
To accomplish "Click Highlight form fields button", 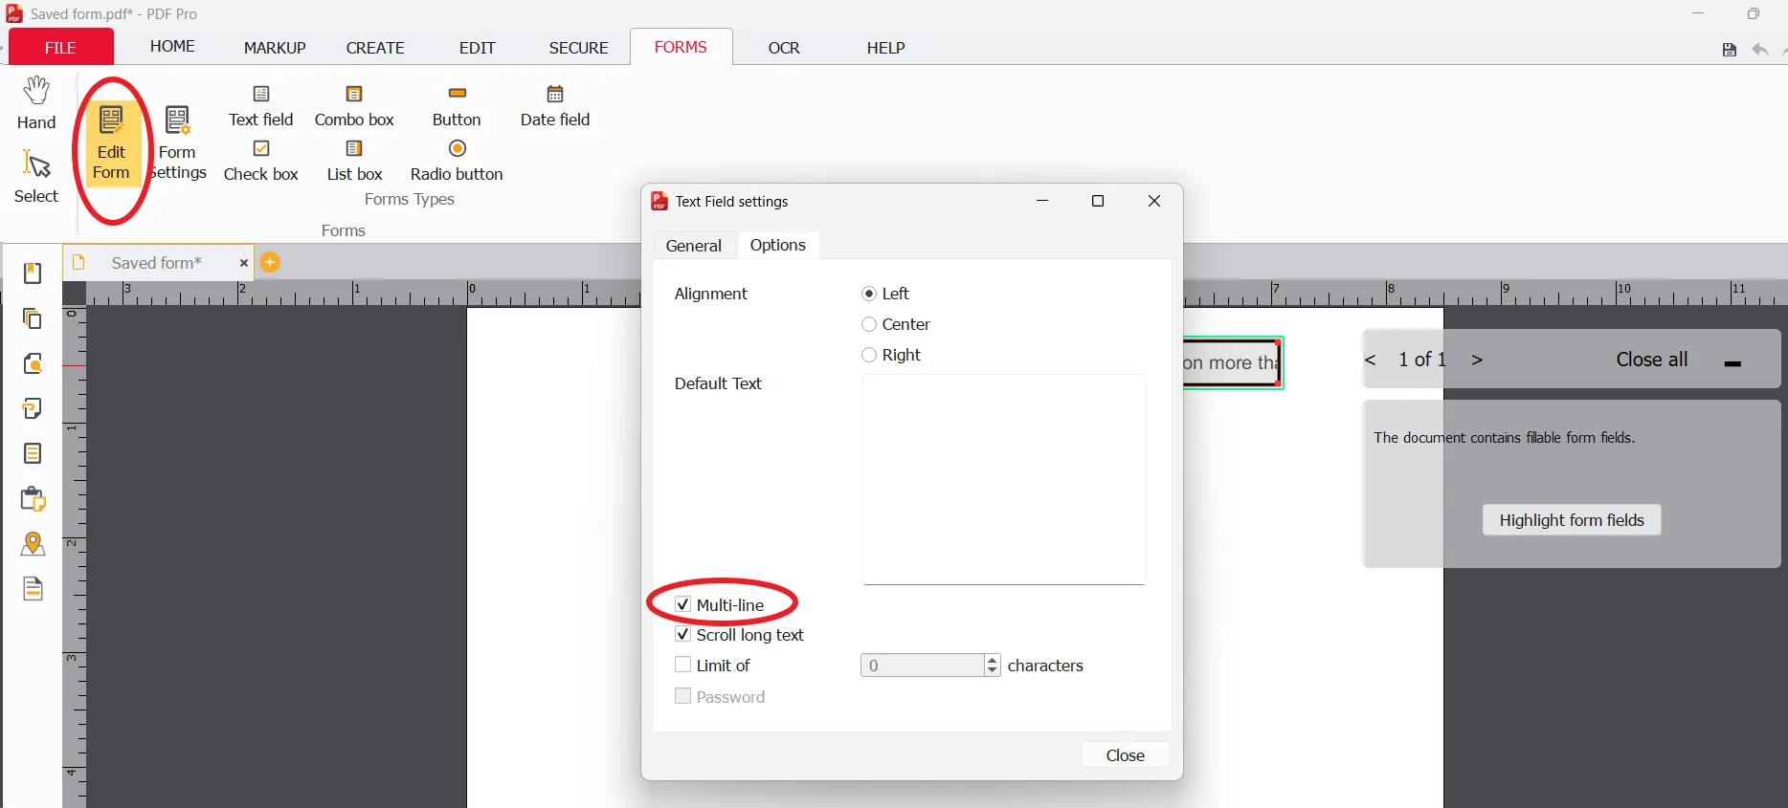I will click(1572, 520).
